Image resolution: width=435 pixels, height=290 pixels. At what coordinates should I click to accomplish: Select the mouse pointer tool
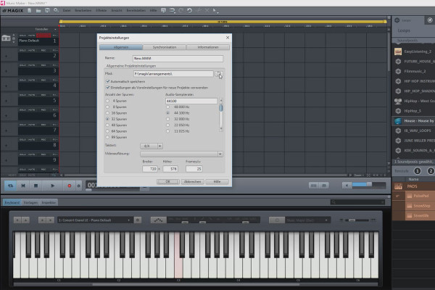(x=215, y=11)
